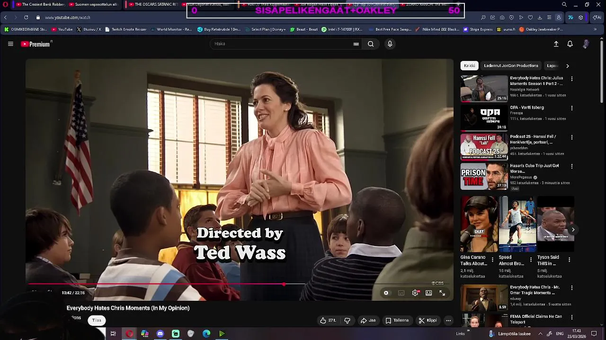Open the account avatar menu
Screen dimensions: 606x340
click(586, 44)
